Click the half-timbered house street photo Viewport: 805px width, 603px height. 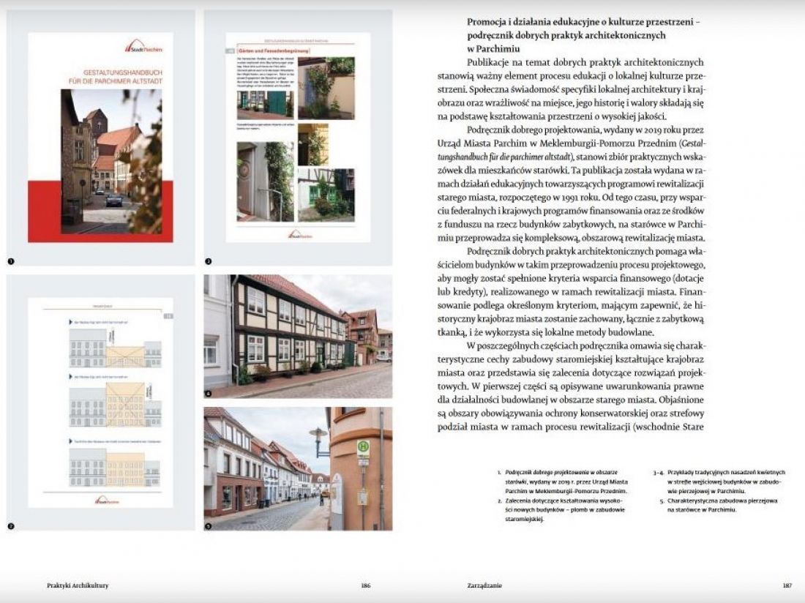[x=298, y=336]
